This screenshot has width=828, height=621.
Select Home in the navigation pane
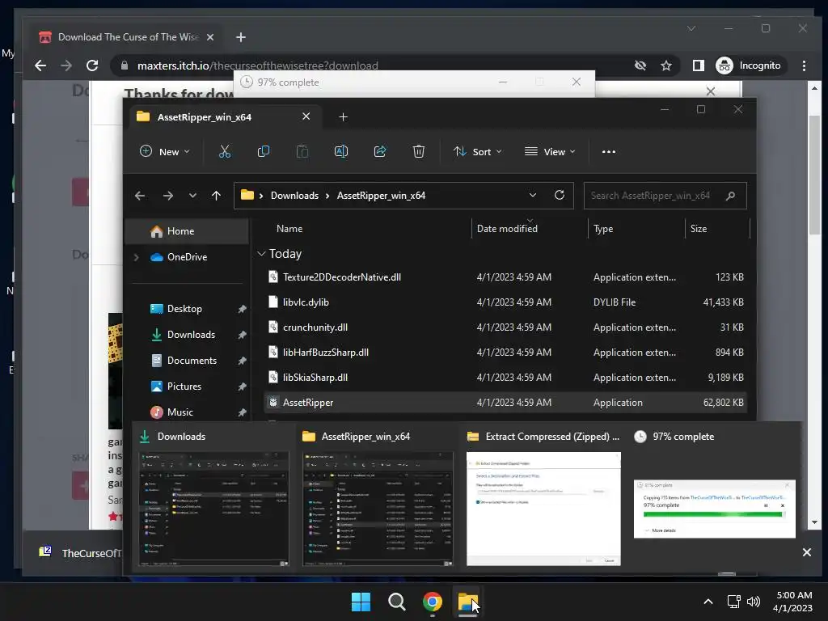[187, 231]
